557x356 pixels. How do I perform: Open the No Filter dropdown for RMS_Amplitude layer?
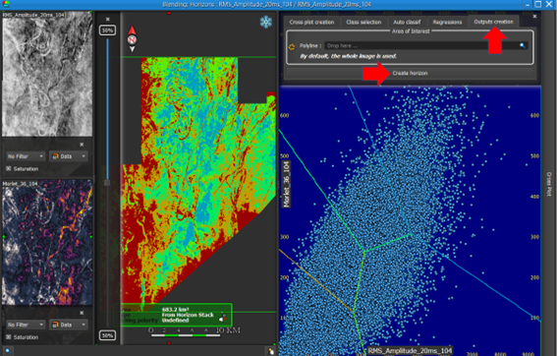pyautogui.click(x=26, y=156)
